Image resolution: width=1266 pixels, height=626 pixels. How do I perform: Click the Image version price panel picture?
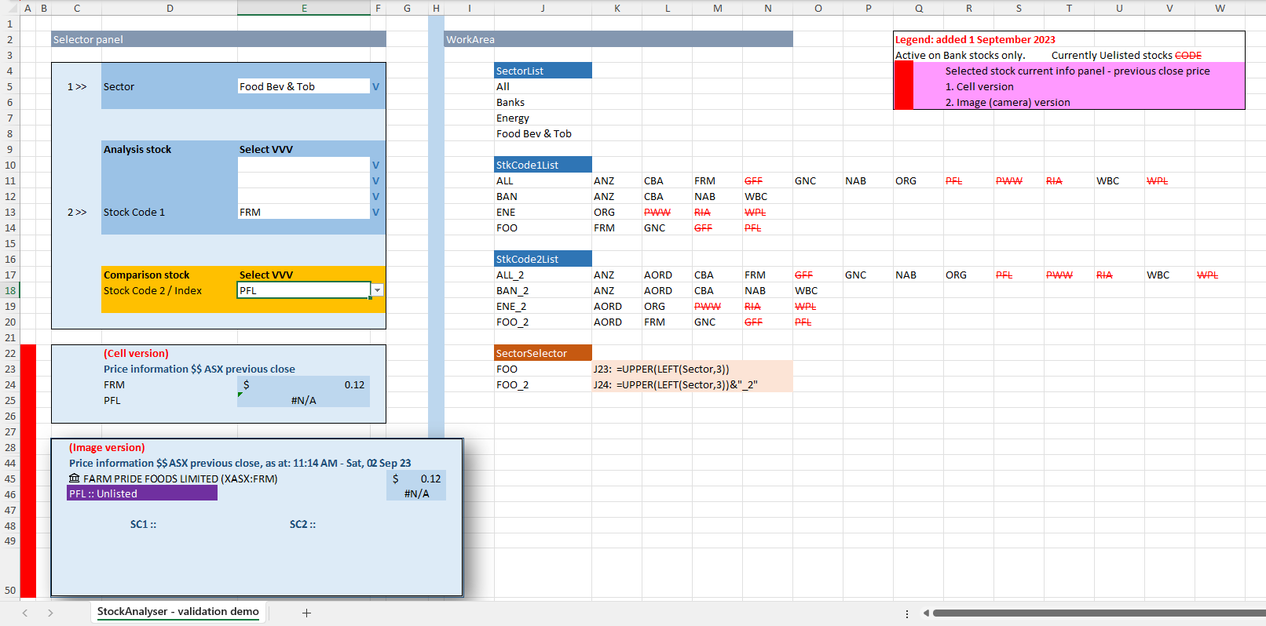pos(257,549)
